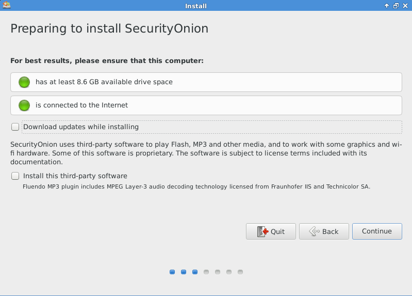Close the Install window
Image resolution: width=412 pixels, height=296 pixels.
coord(405,6)
